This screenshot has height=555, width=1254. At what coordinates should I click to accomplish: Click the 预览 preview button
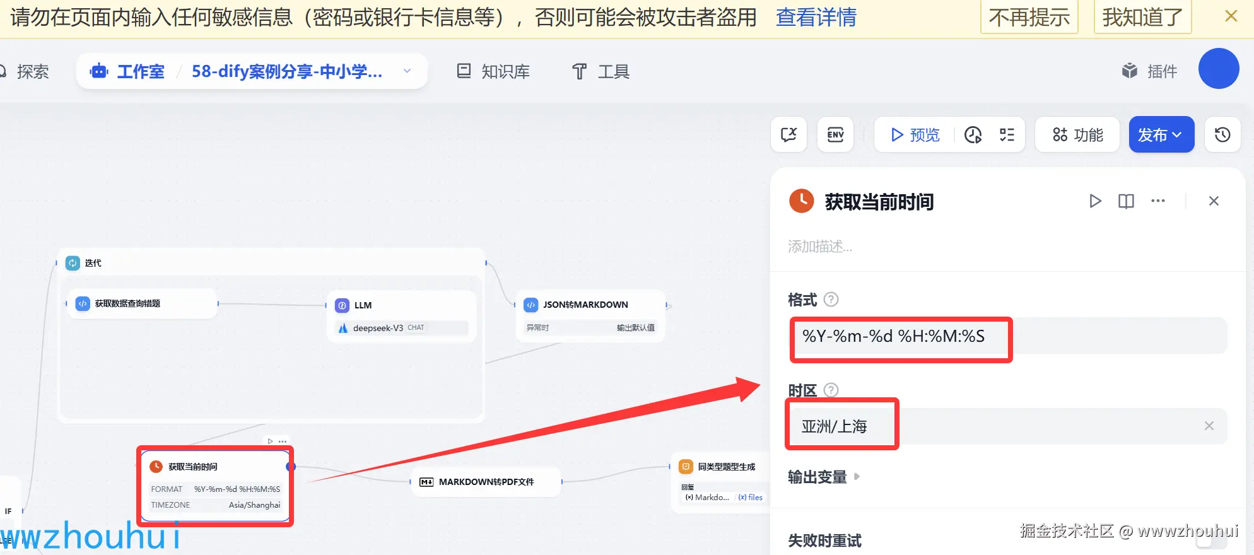click(915, 135)
